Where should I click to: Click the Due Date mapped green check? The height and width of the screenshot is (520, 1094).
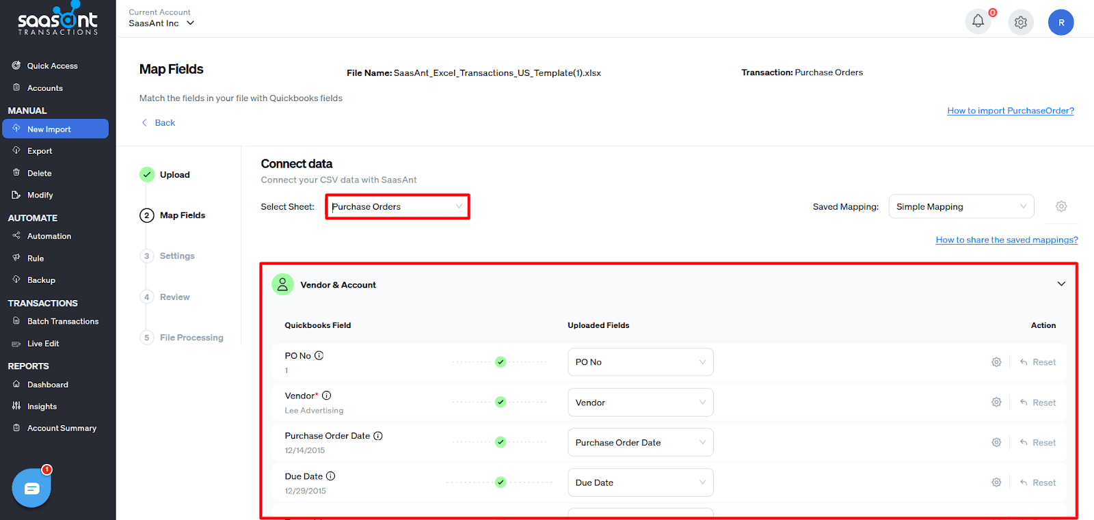pyautogui.click(x=501, y=482)
